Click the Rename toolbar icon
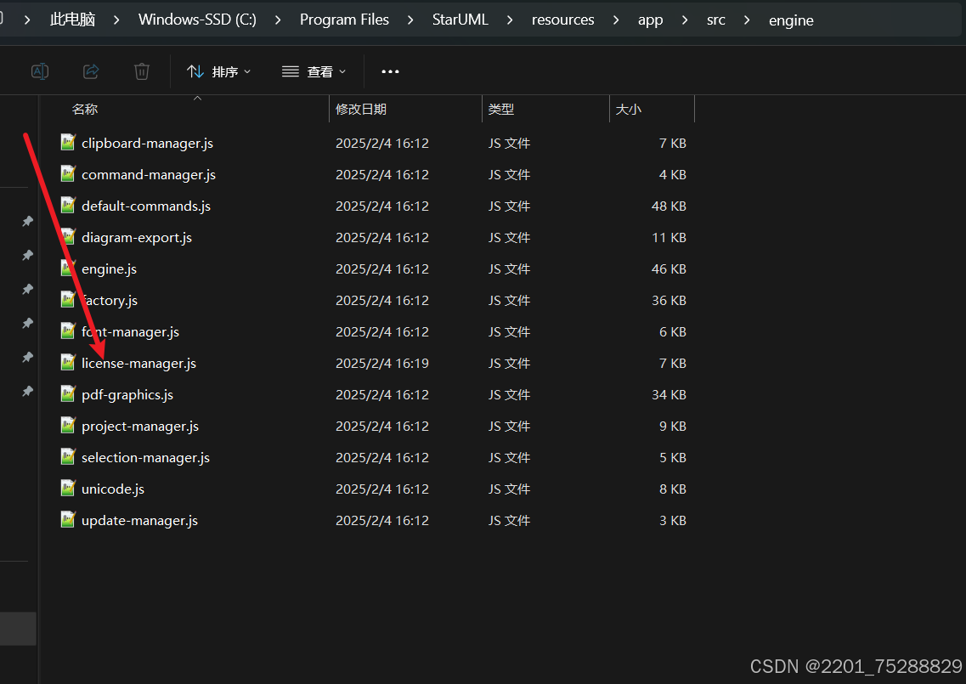This screenshot has height=684, width=966. (x=40, y=71)
